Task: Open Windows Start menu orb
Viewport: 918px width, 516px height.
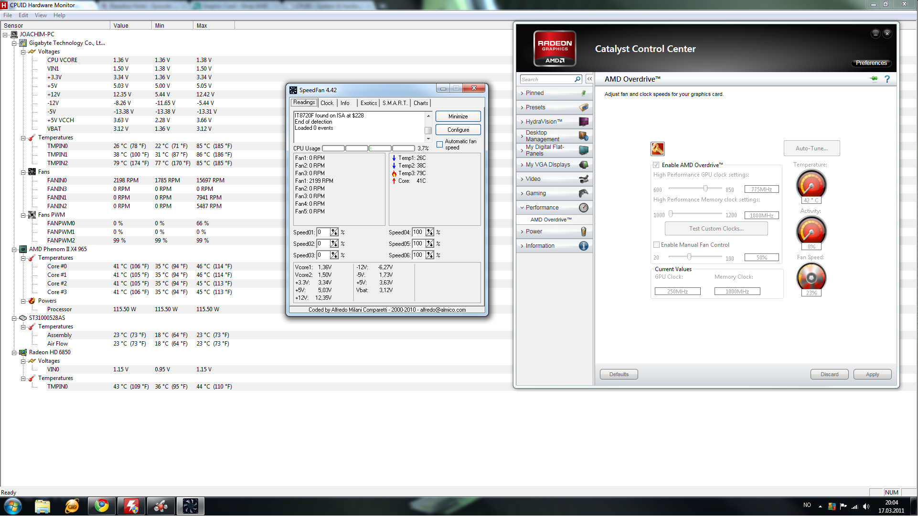Action: (13, 506)
